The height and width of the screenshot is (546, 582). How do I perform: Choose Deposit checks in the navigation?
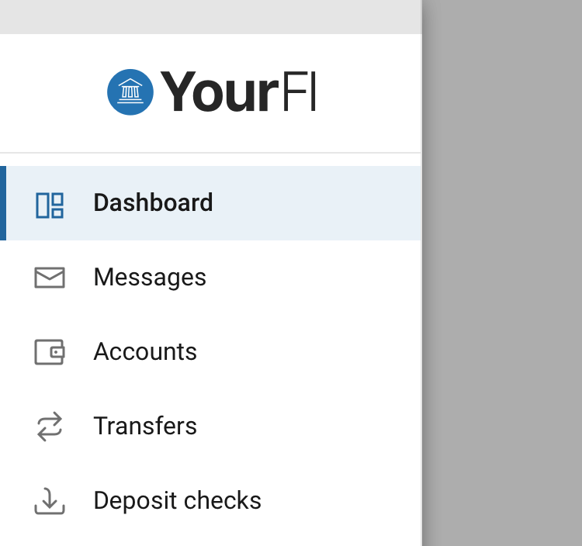(x=177, y=501)
